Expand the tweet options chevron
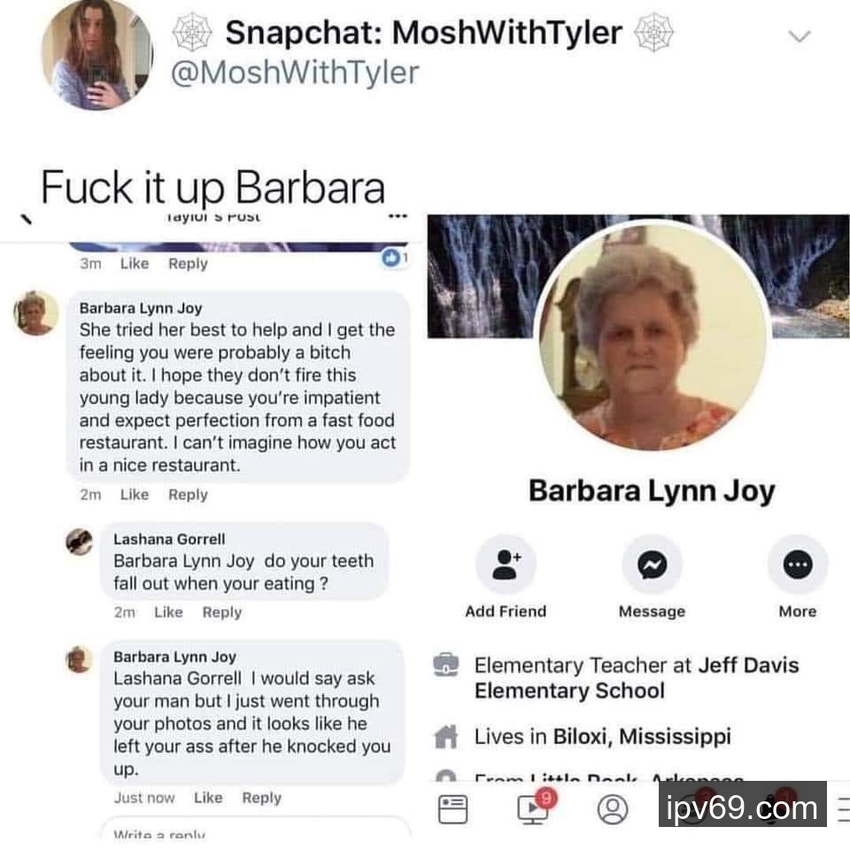Viewport: 850px width, 850px height. tap(799, 36)
